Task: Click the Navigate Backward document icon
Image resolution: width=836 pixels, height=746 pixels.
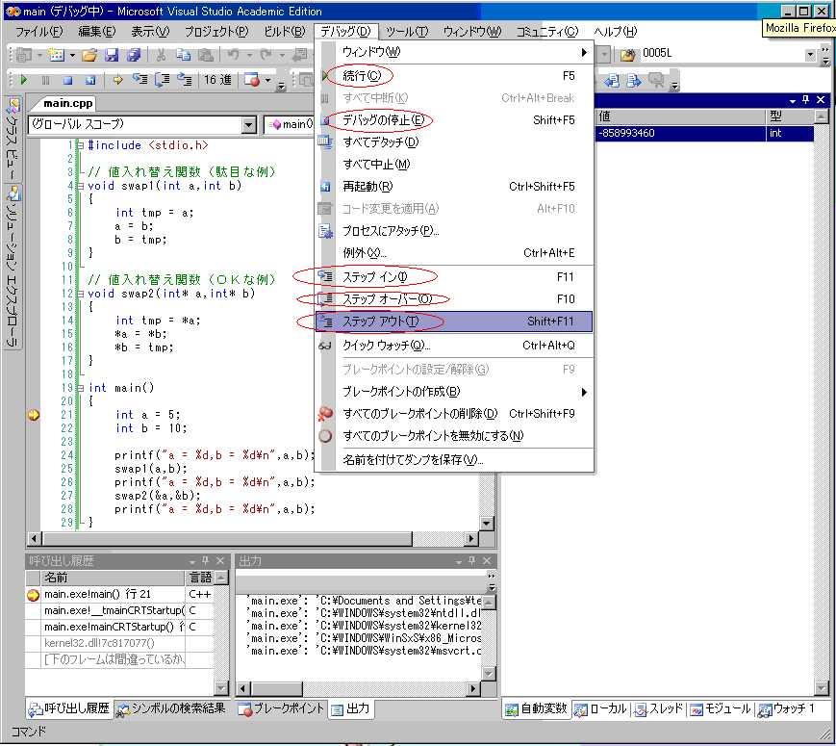Action: pos(611,81)
